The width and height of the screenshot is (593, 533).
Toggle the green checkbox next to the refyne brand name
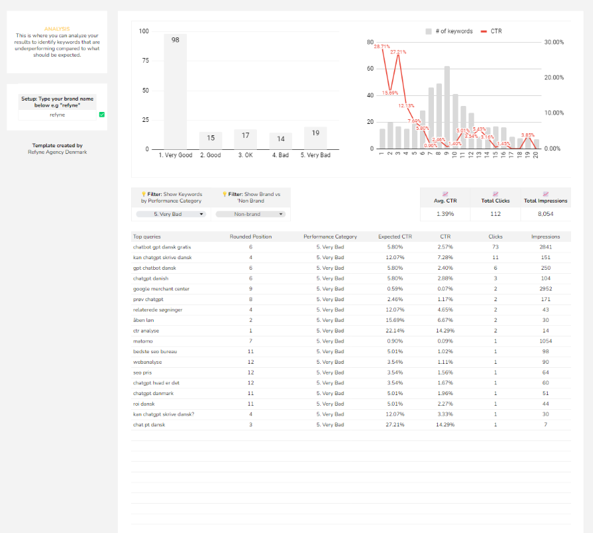tap(102, 115)
